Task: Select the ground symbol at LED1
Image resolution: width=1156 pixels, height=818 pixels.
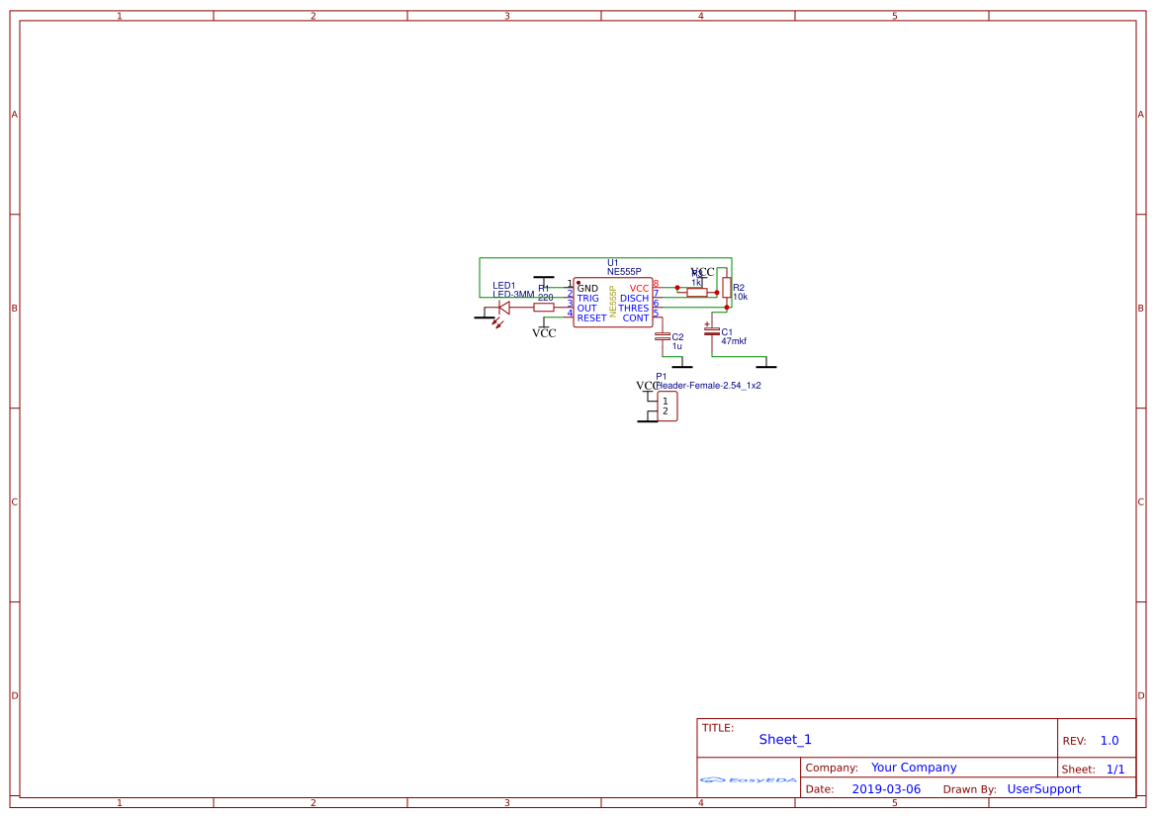Action: coord(485,316)
